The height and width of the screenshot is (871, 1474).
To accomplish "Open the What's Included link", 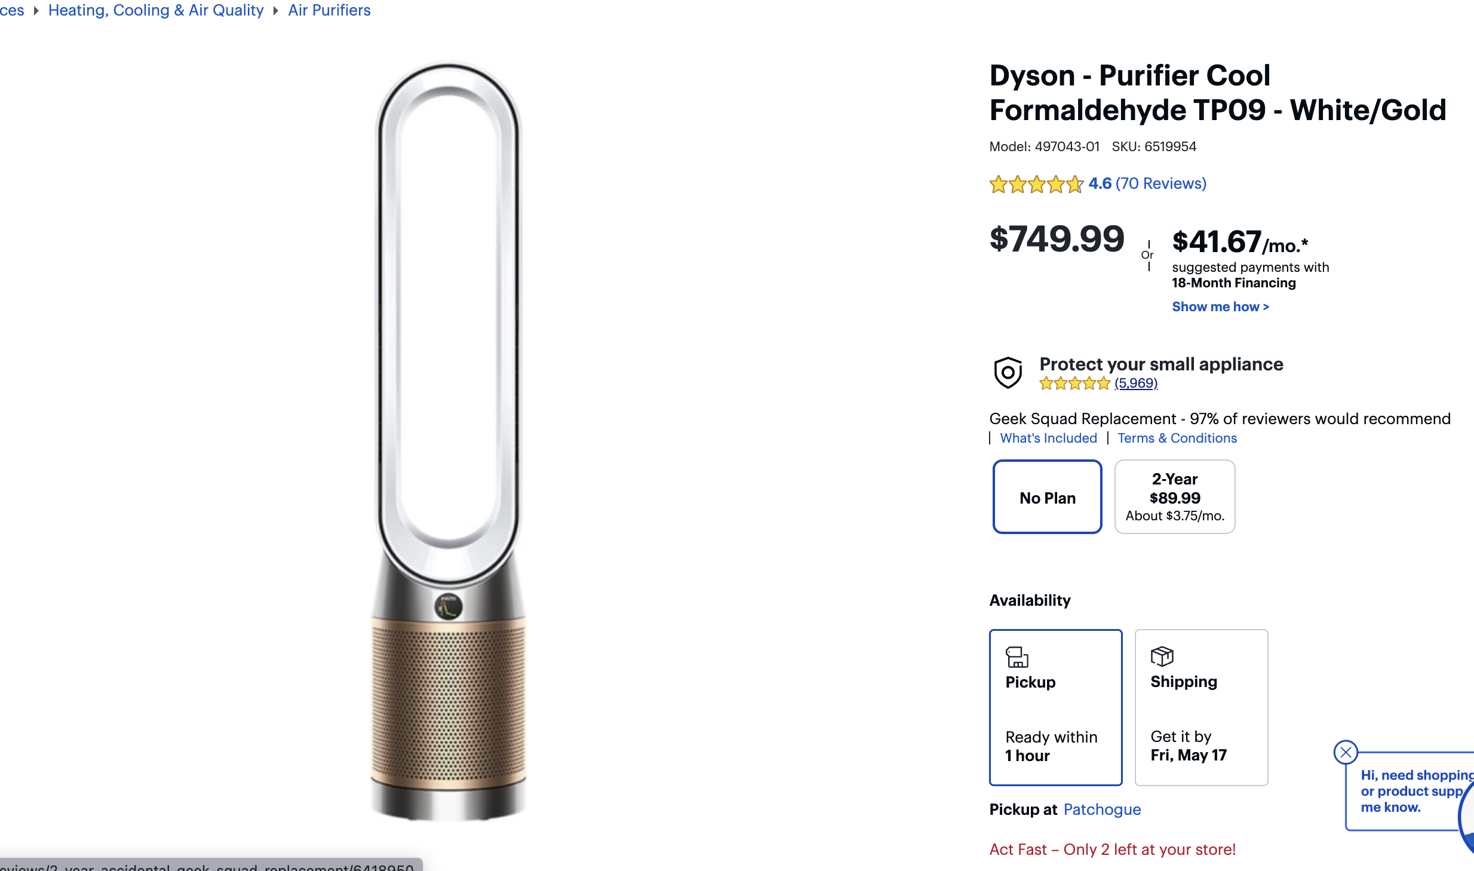I will (x=1048, y=438).
